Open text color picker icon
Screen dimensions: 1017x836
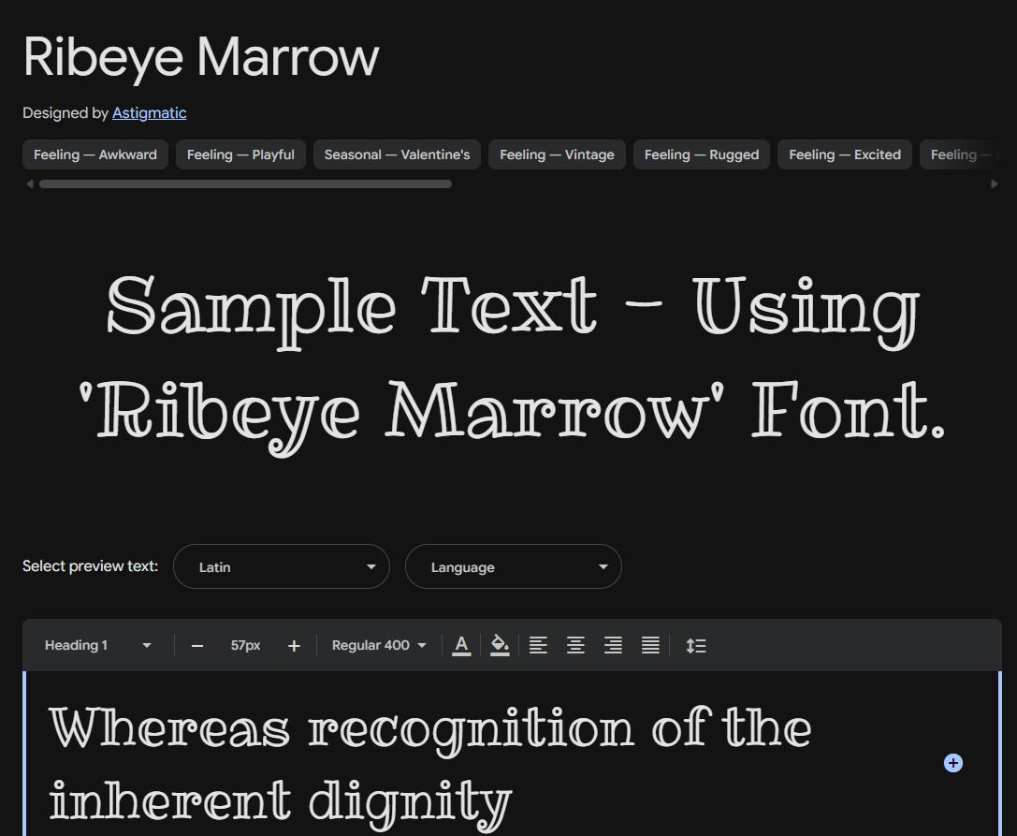tap(461, 645)
